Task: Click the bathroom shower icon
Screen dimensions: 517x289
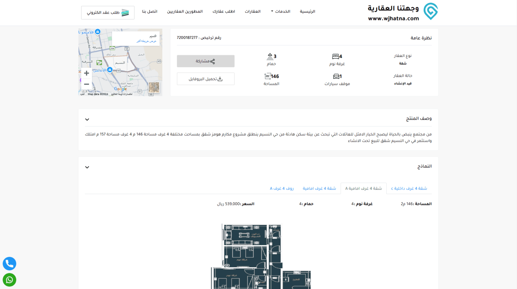Action: click(x=270, y=56)
